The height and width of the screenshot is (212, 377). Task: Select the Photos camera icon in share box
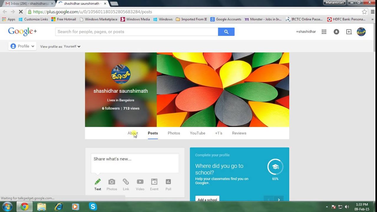[x=112, y=182]
